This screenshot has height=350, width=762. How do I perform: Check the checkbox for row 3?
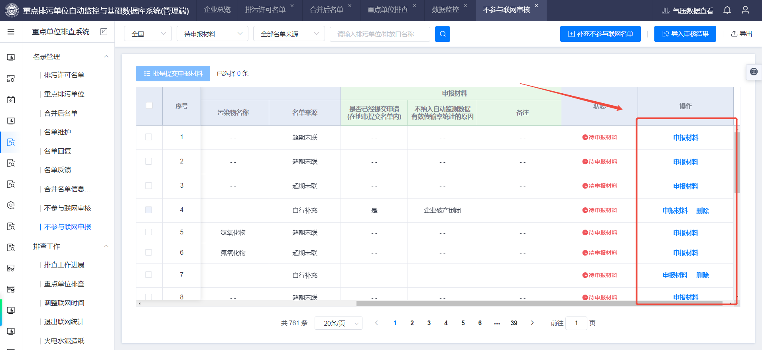coord(149,186)
